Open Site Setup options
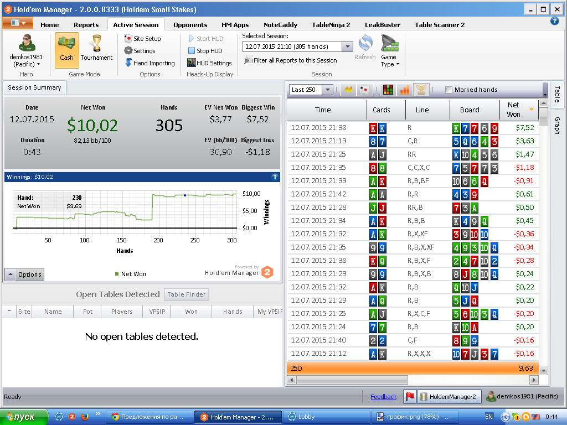The image size is (567, 425). coord(142,39)
